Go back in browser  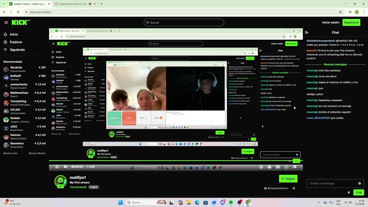(x=4, y=12)
